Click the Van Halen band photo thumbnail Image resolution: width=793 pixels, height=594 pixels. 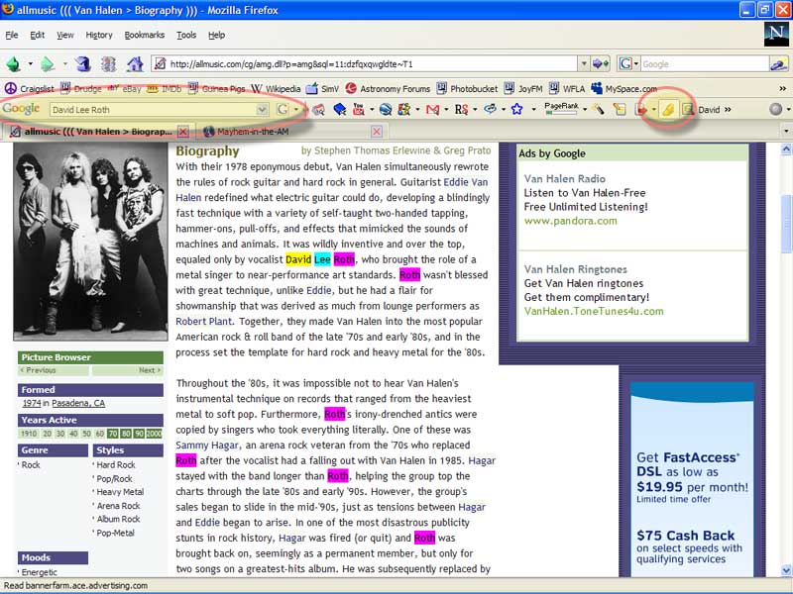point(89,241)
